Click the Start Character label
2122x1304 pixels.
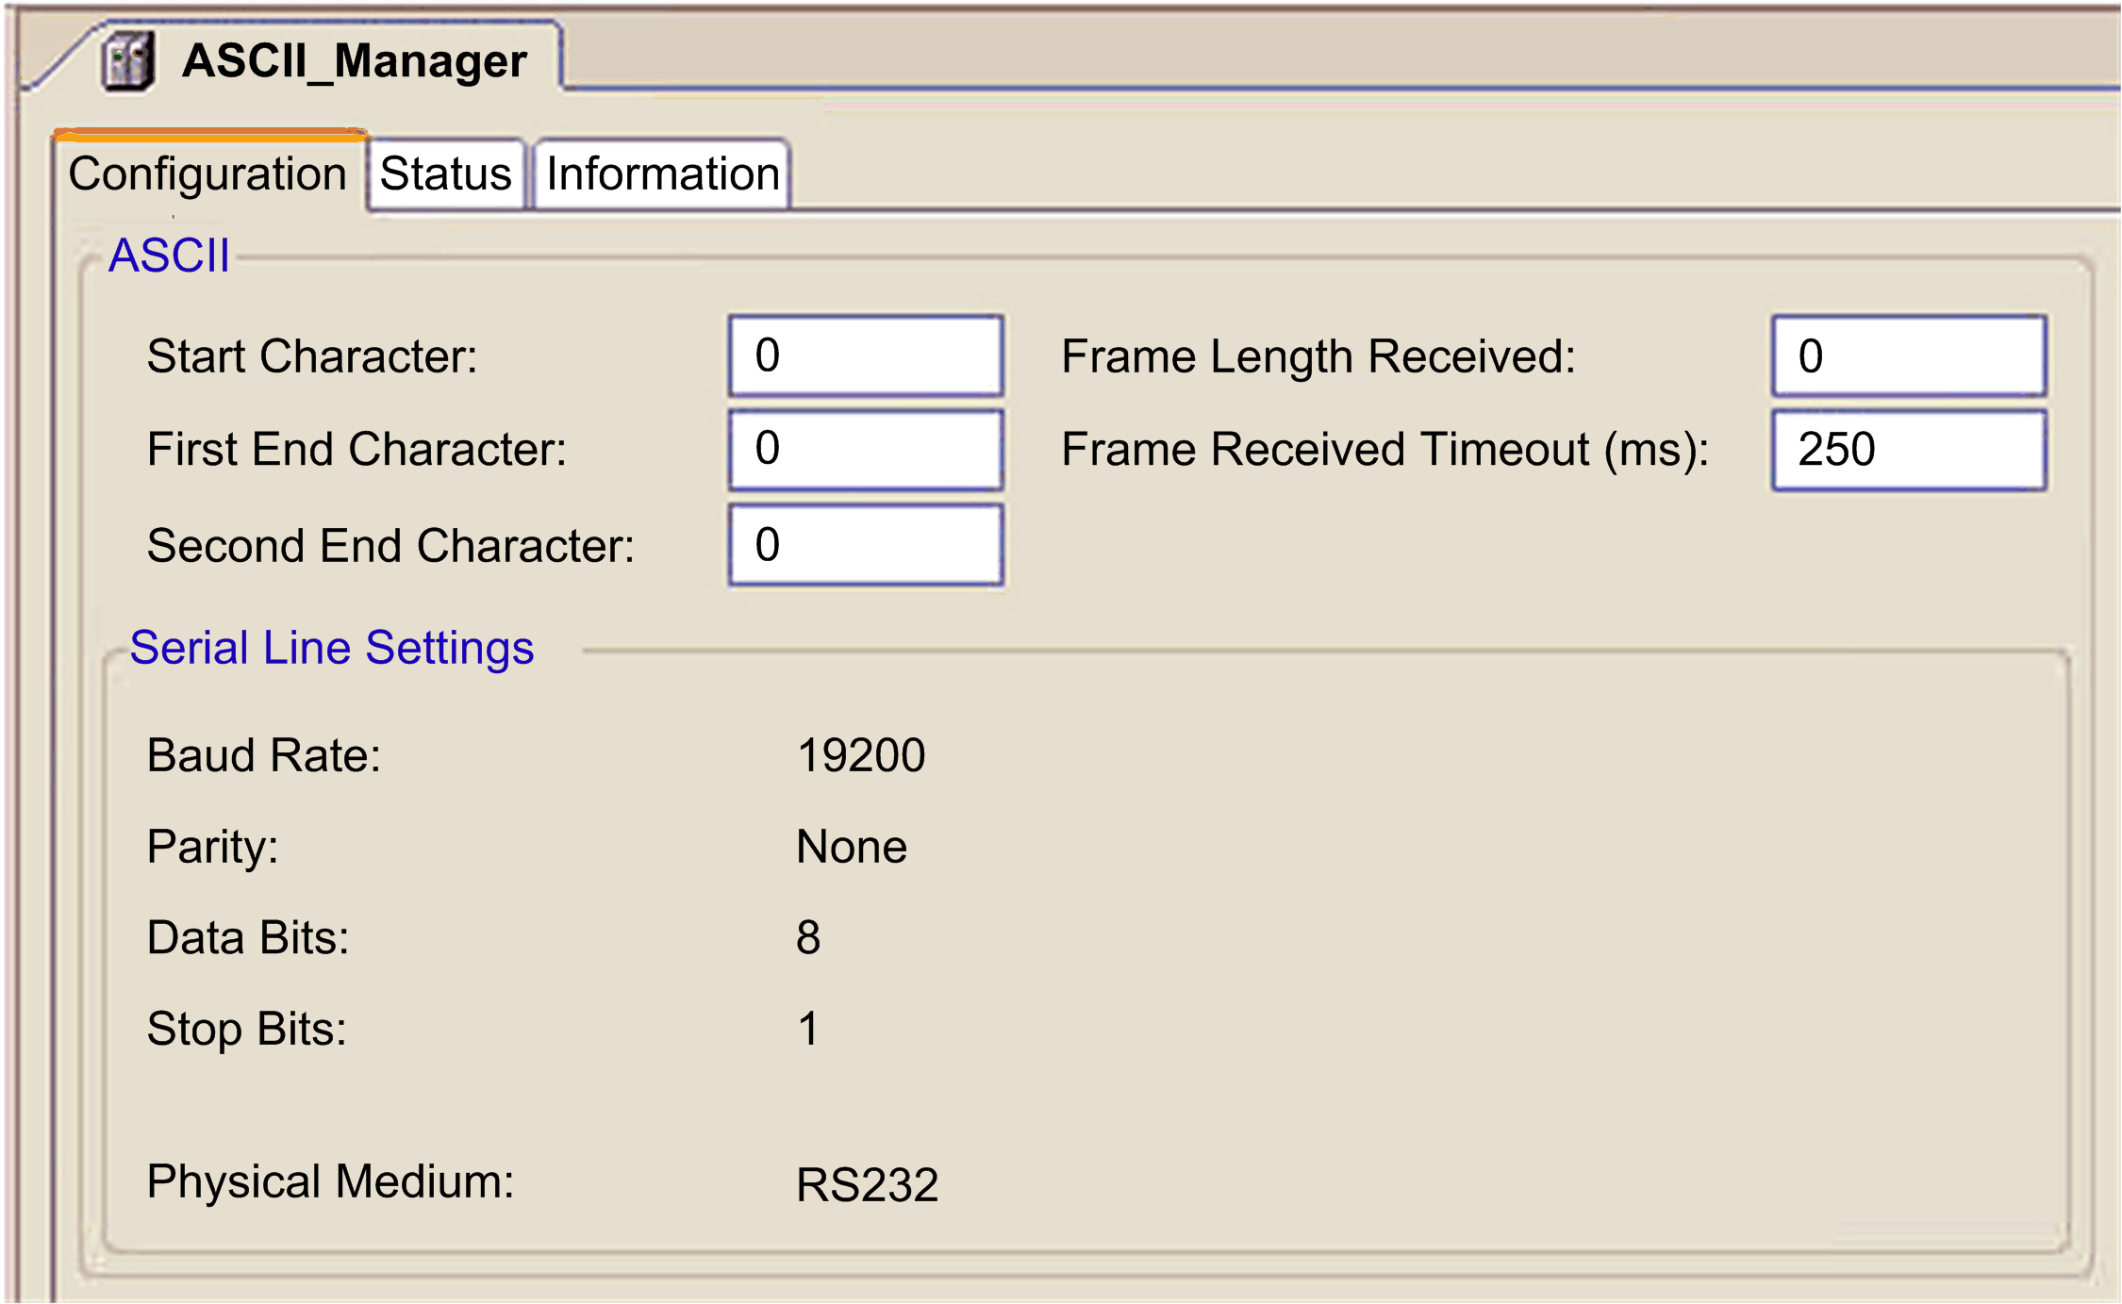point(312,356)
